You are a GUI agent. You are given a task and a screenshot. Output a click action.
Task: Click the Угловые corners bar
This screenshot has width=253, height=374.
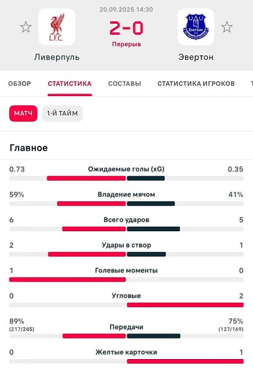126,305
